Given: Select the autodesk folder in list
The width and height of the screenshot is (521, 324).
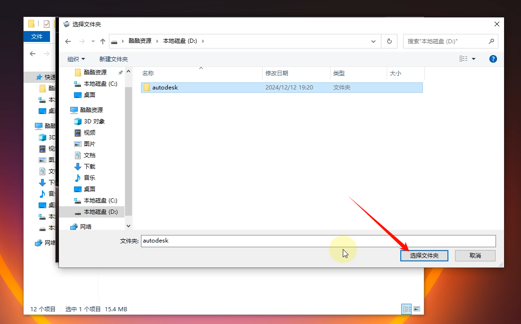Looking at the screenshot, I should tap(165, 88).
